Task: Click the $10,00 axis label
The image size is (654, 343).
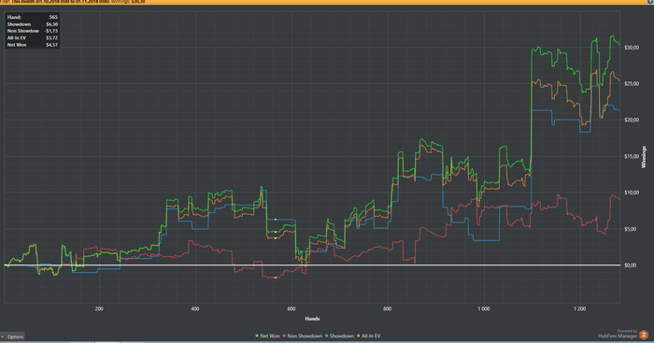Action: click(x=632, y=193)
